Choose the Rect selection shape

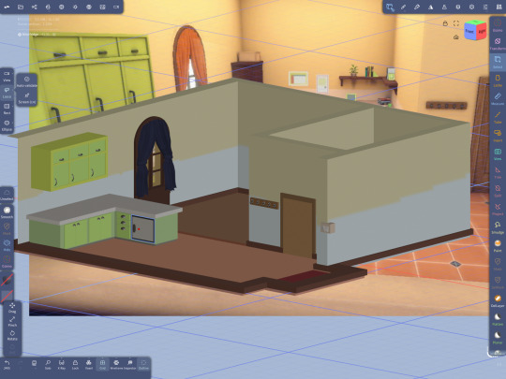(7, 109)
